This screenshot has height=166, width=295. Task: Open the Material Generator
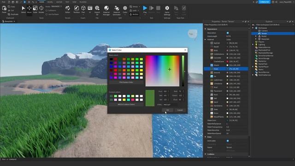click(117, 10)
